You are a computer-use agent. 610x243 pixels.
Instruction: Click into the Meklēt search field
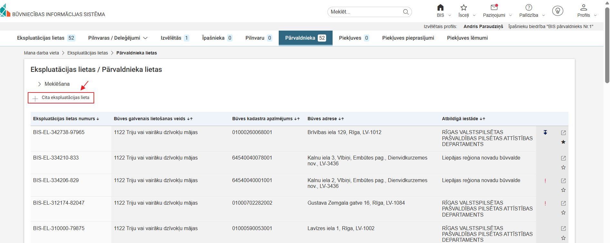(365, 12)
